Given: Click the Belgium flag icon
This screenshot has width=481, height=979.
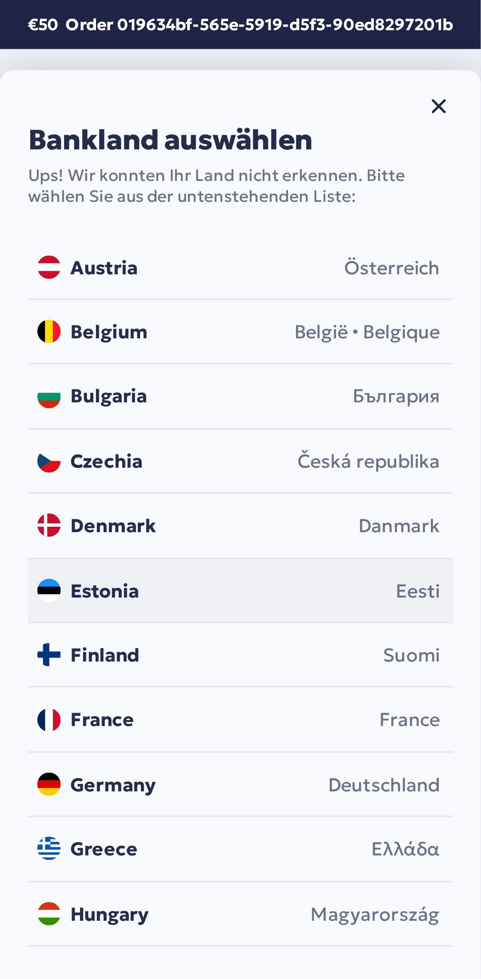Looking at the screenshot, I should (49, 332).
